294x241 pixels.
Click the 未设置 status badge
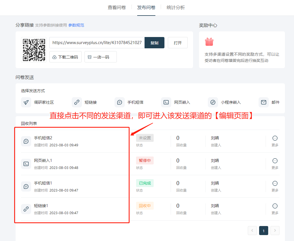click(x=145, y=138)
